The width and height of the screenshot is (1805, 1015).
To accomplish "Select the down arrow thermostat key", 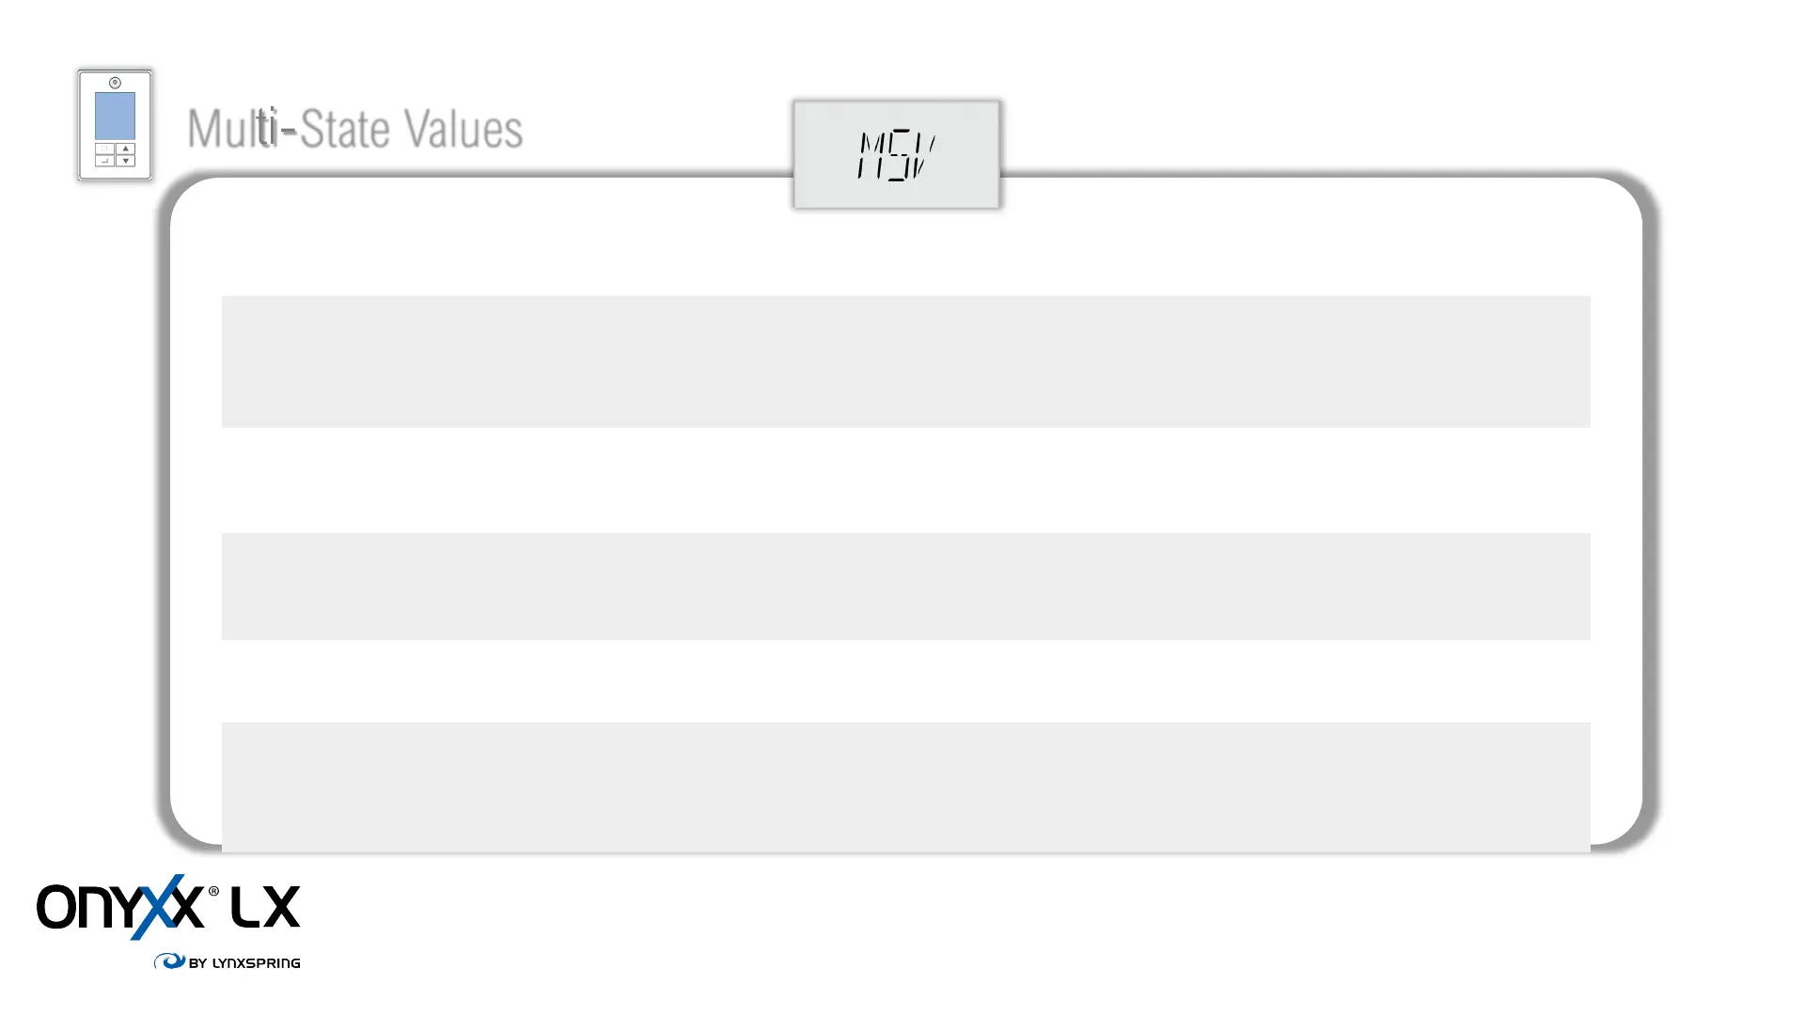I will tap(126, 161).
